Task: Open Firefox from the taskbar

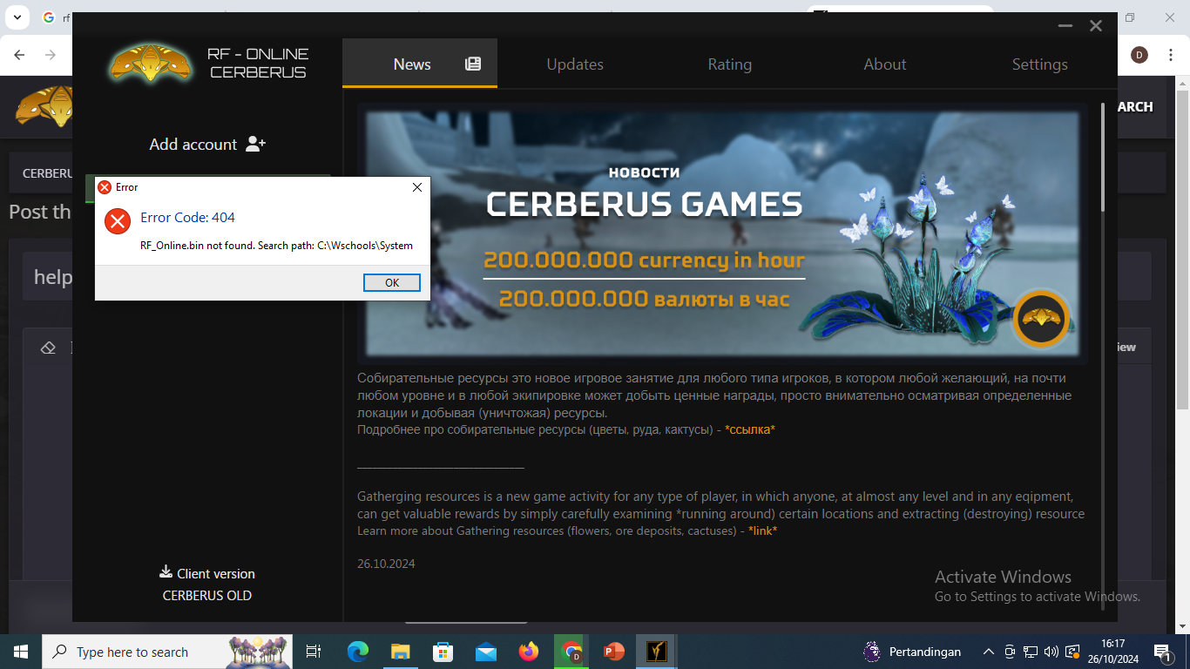Action: 529,652
